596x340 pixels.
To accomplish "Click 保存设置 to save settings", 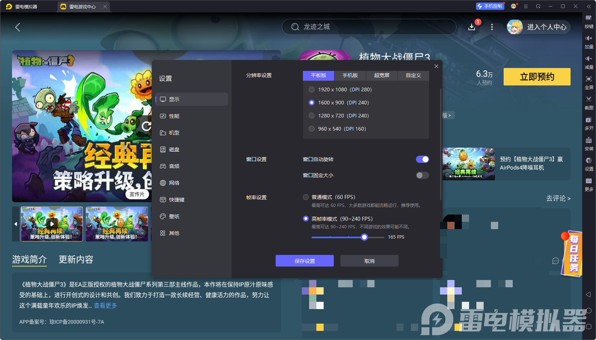I will 304,261.
